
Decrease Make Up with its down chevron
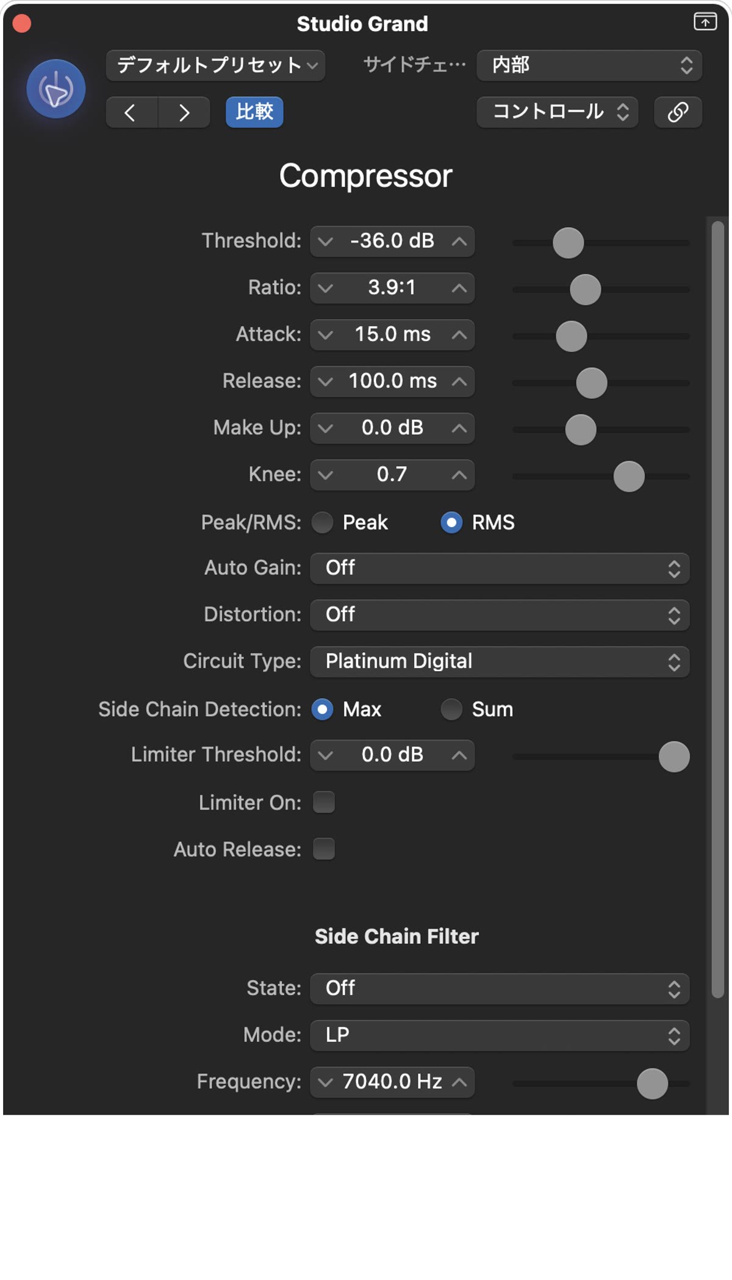[x=326, y=428]
